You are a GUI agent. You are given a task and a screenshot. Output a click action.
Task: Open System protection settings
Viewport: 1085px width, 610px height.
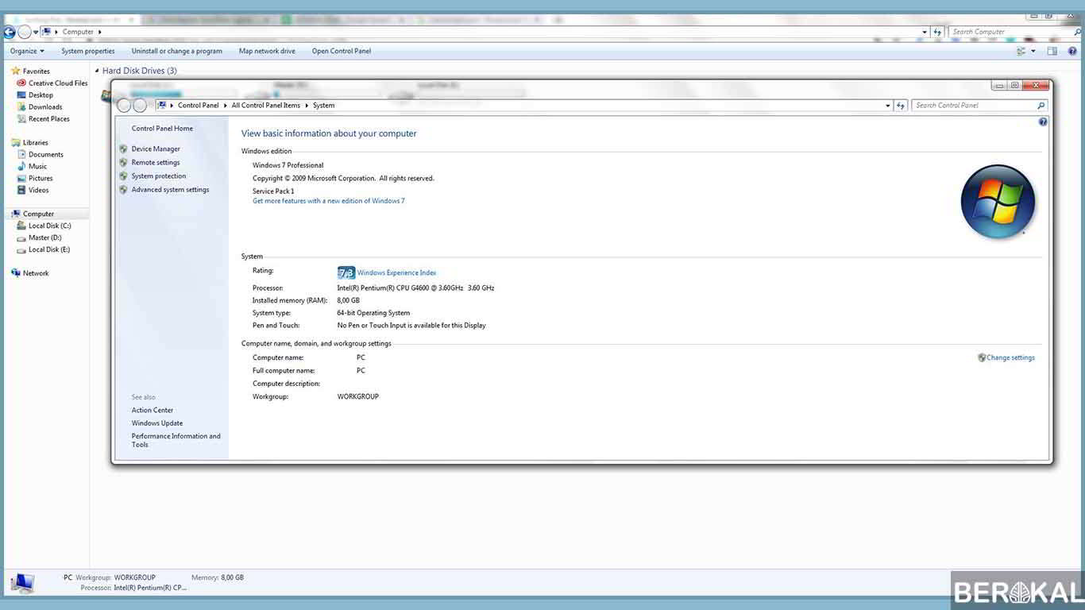(159, 176)
